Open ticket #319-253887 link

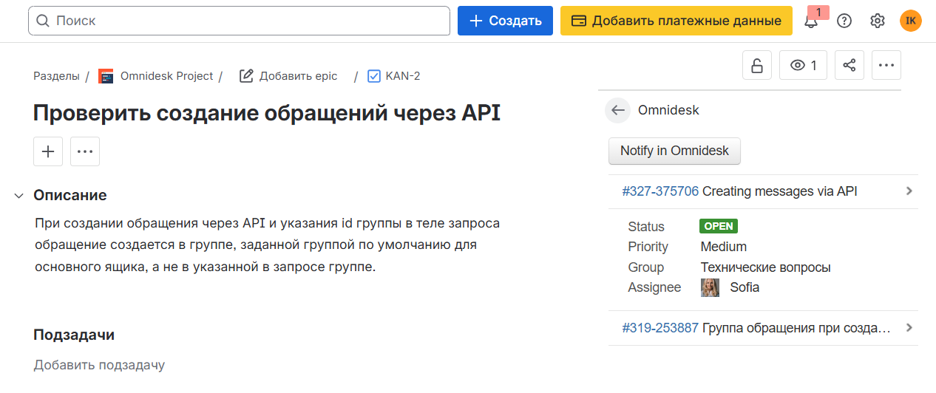660,328
